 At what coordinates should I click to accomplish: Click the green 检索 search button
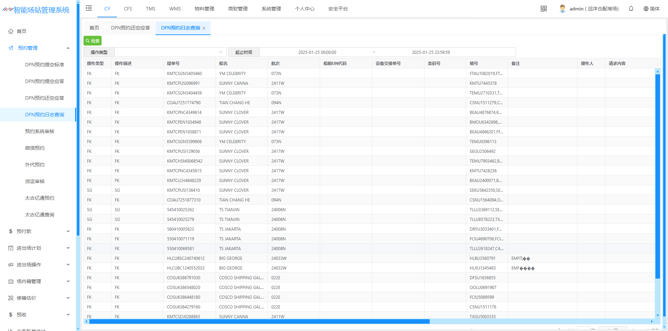click(93, 41)
